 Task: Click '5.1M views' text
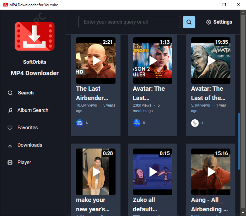click(x=200, y=105)
